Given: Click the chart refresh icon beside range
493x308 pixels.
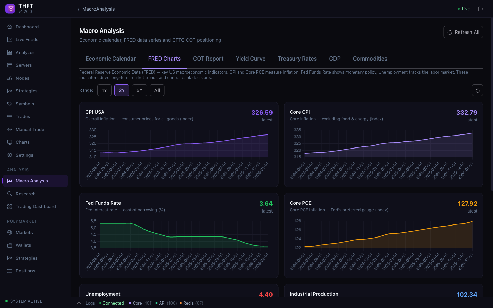Looking at the screenshot, I should point(477,90).
